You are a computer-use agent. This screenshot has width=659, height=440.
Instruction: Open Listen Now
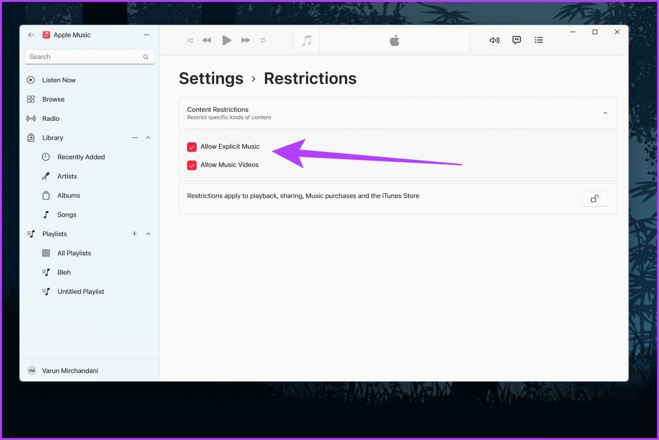point(89,80)
